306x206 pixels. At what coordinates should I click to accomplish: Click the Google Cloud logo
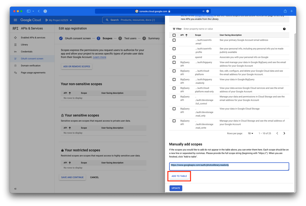coord(31,20)
